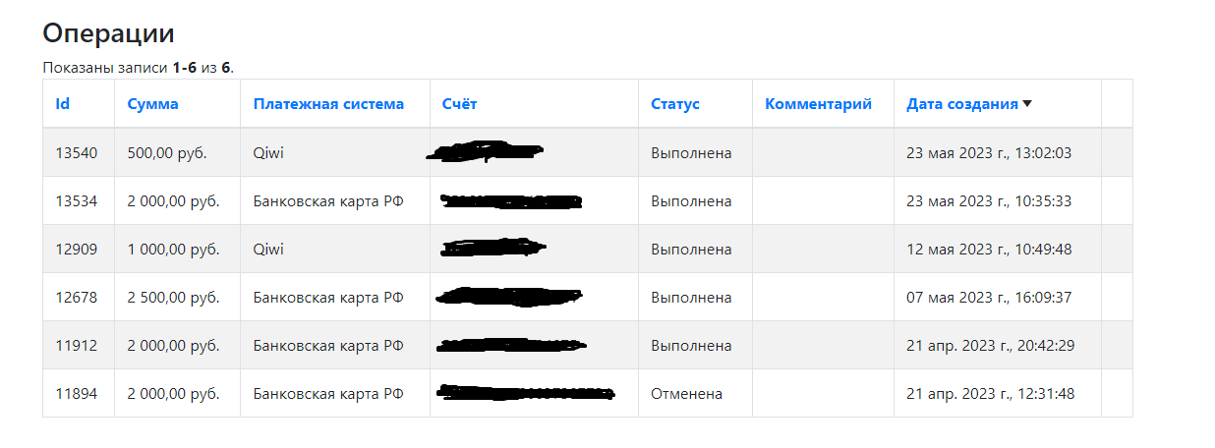1215x448 pixels.
Task: Click the Операции page heading
Action: (x=108, y=33)
